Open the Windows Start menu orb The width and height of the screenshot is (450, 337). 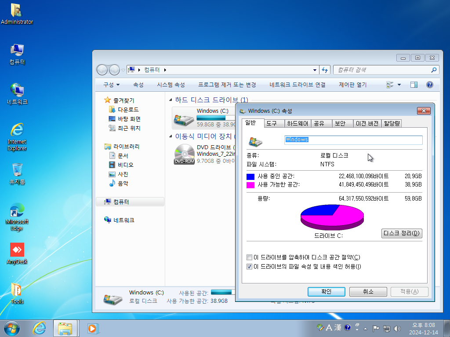(x=12, y=328)
